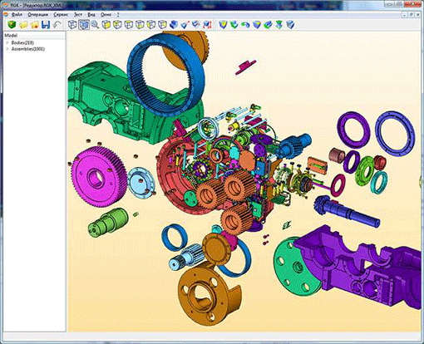Click the first wireframe cube view icon

[72, 25]
